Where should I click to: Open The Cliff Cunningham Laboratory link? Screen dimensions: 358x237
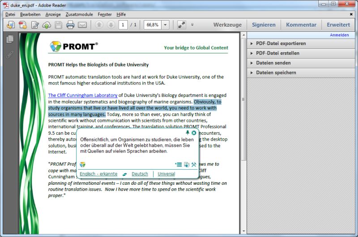point(83,96)
